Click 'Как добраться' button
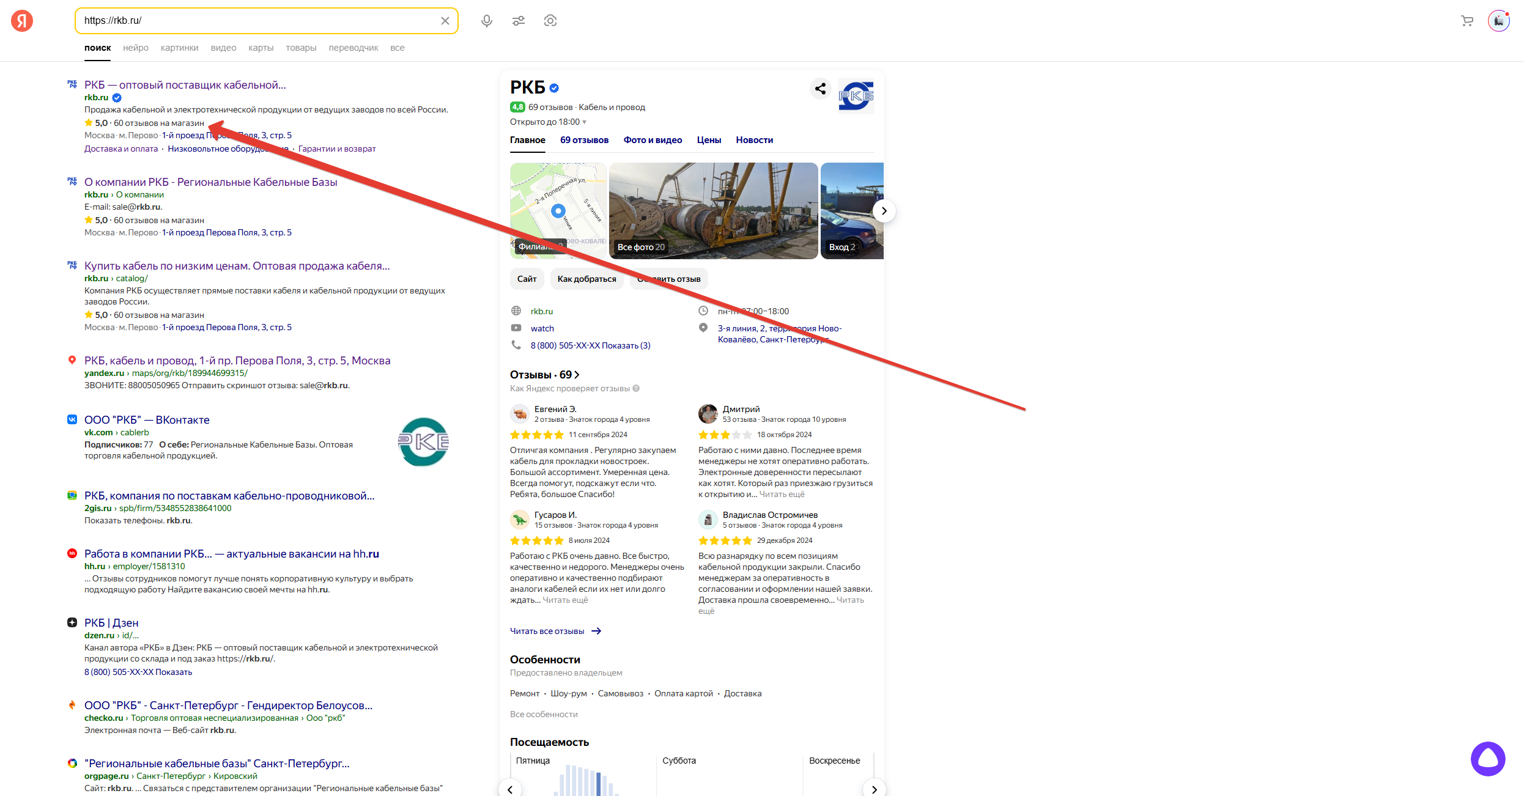The width and height of the screenshot is (1524, 796). click(x=587, y=279)
